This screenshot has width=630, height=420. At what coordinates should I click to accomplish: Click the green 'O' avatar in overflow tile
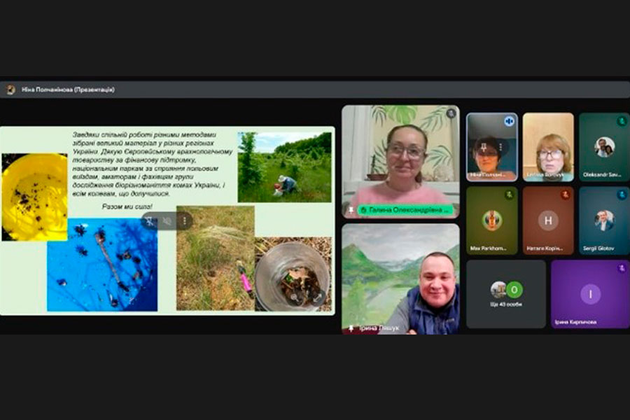pos(514,289)
